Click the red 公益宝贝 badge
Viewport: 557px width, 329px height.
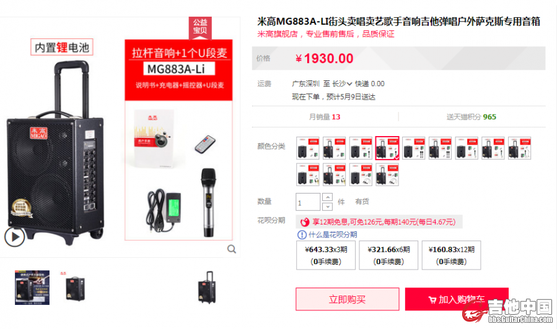[200, 27]
